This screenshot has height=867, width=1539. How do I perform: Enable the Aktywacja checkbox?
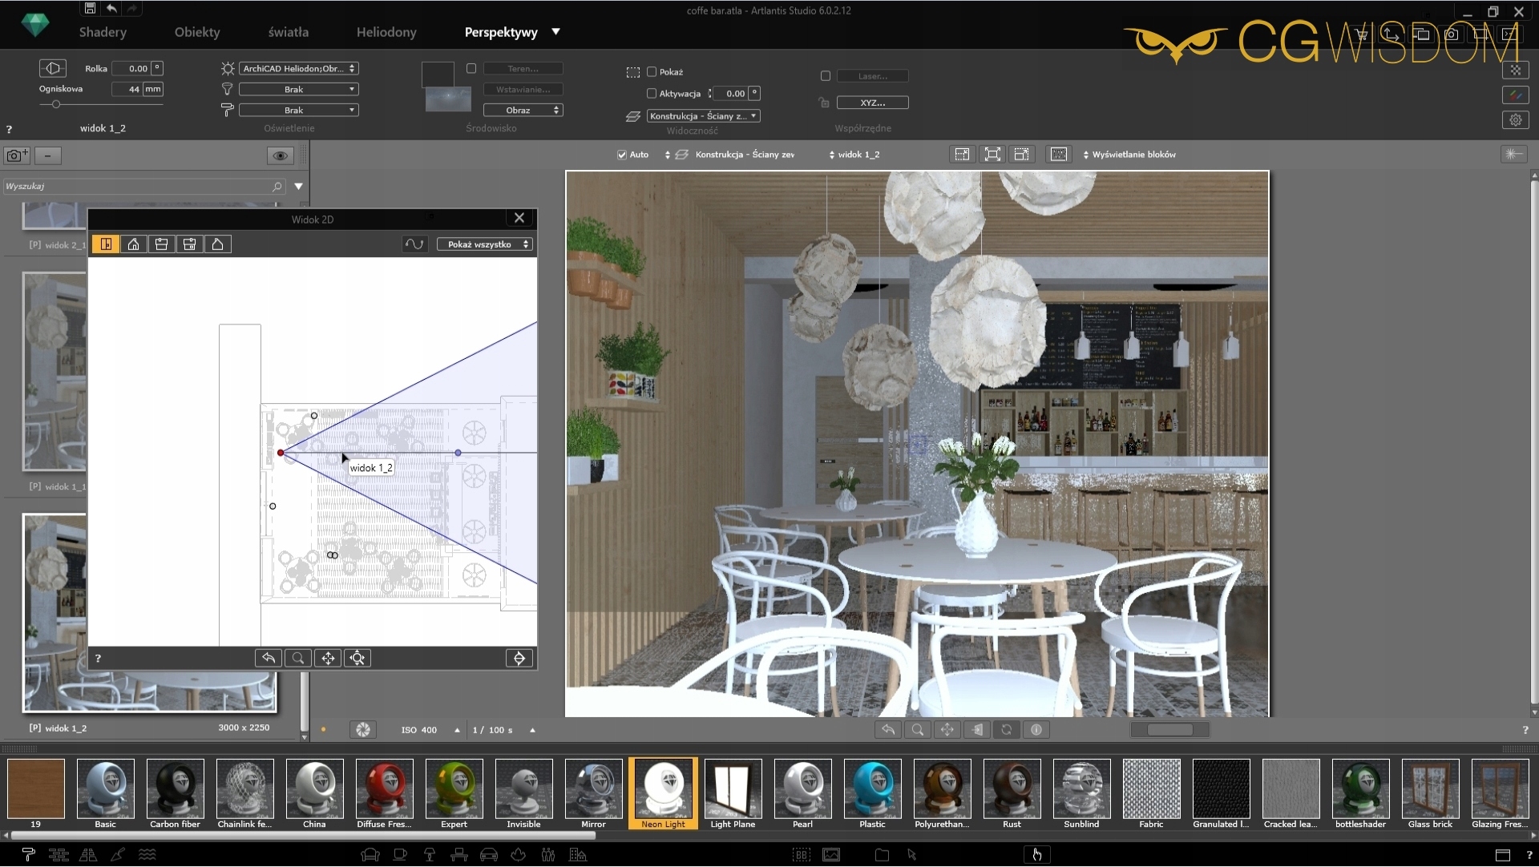click(652, 94)
